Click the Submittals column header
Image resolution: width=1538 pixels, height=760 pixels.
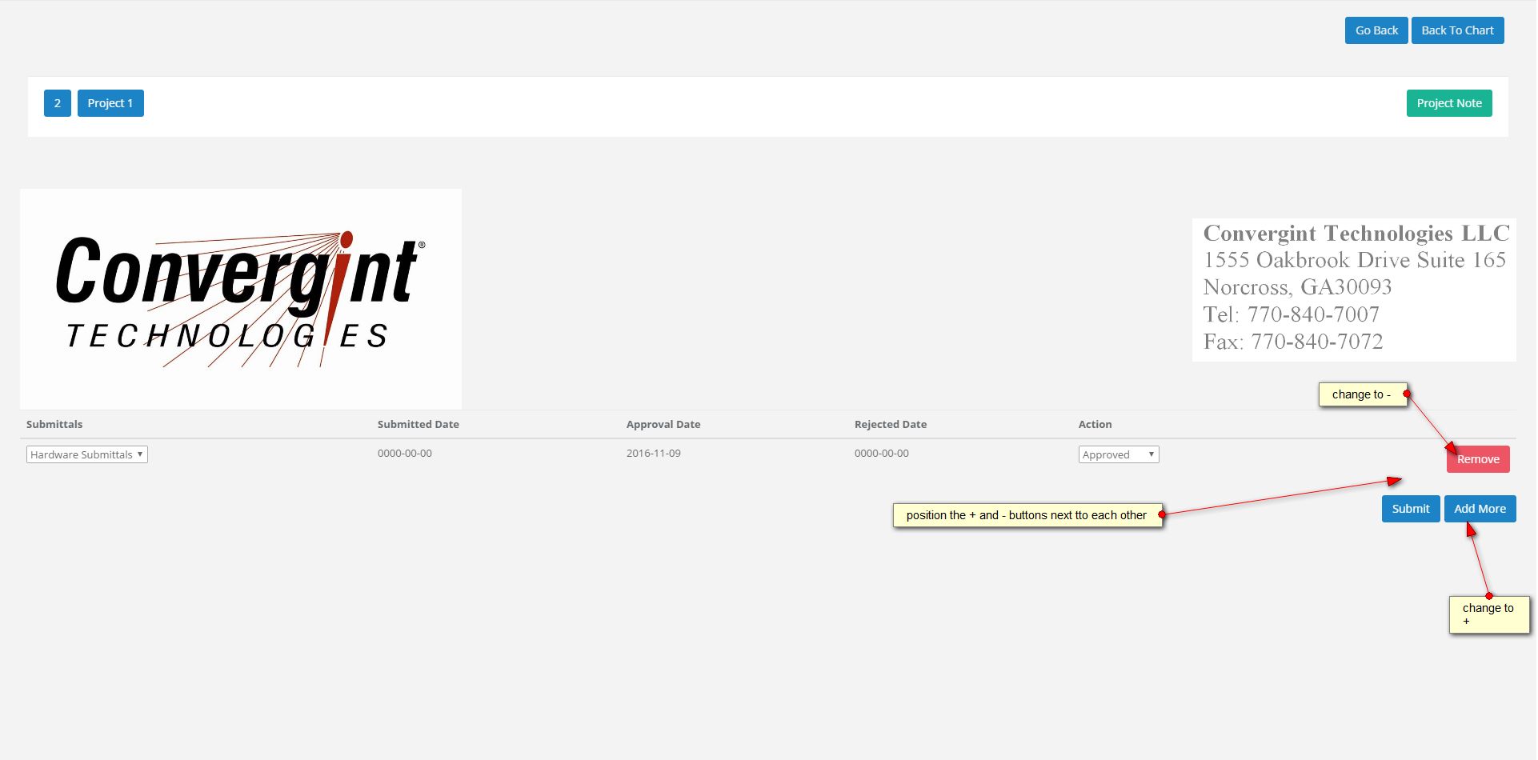(x=54, y=424)
